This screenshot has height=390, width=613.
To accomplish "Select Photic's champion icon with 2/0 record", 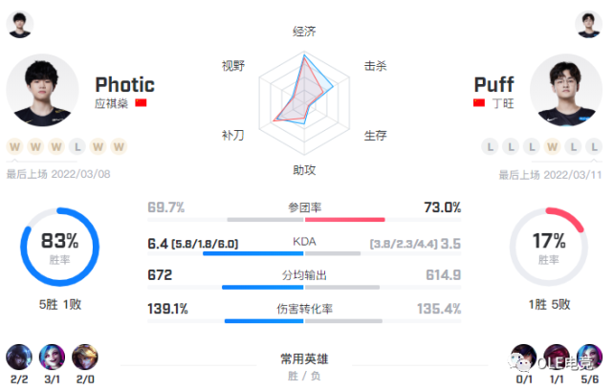I will coord(85,357).
